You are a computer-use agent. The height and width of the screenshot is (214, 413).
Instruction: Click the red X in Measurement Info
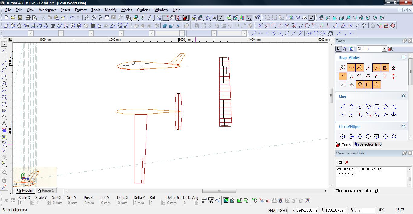tap(347, 162)
